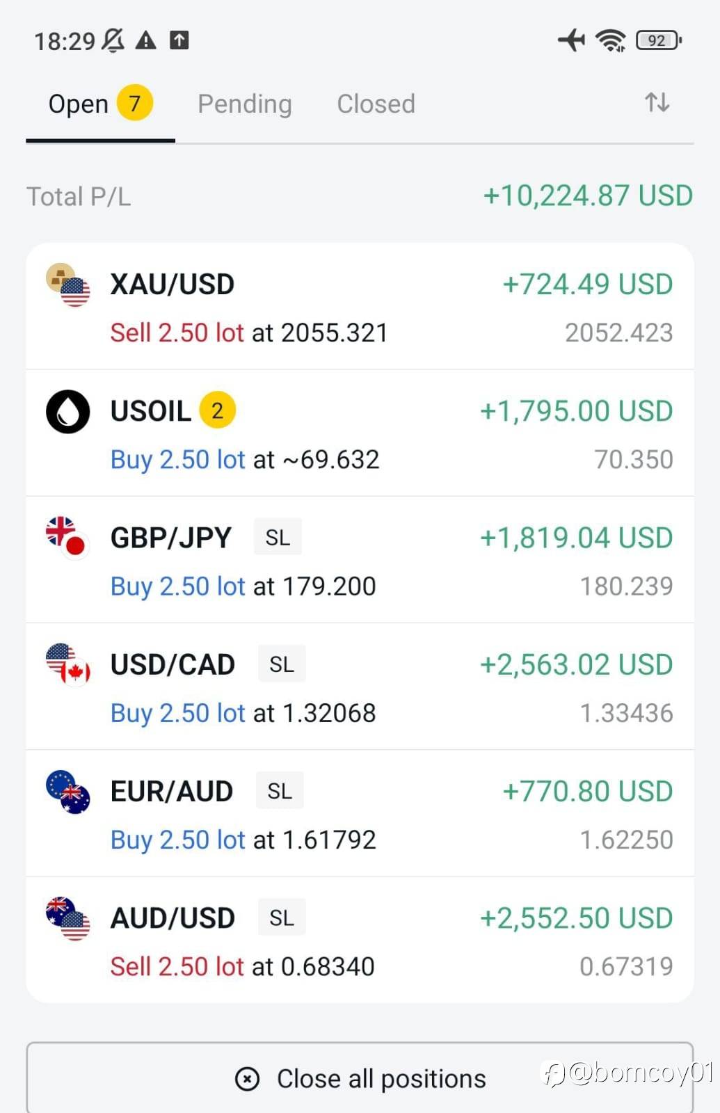The width and height of the screenshot is (720, 1113).
Task: Tap the SL tag on USD/CAD
Action: (282, 664)
